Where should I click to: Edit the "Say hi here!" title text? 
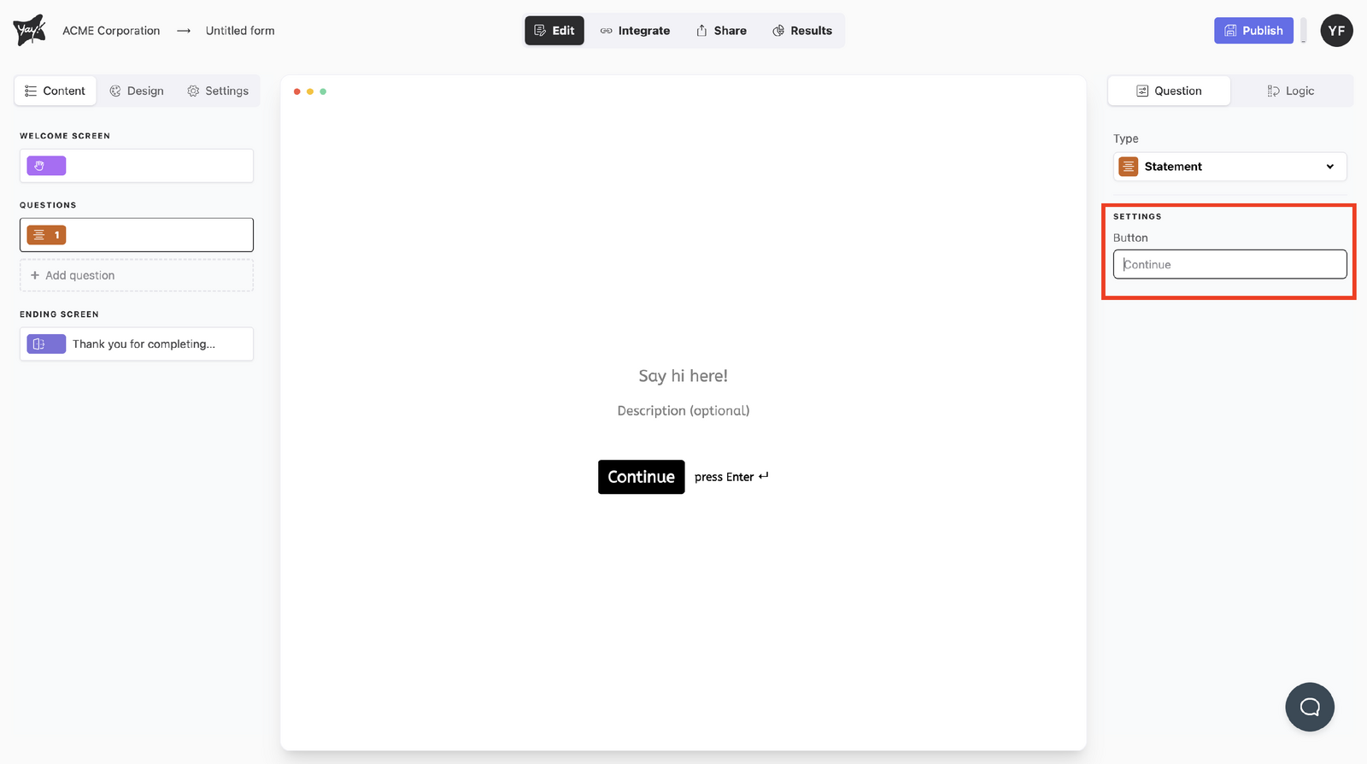(x=683, y=376)
